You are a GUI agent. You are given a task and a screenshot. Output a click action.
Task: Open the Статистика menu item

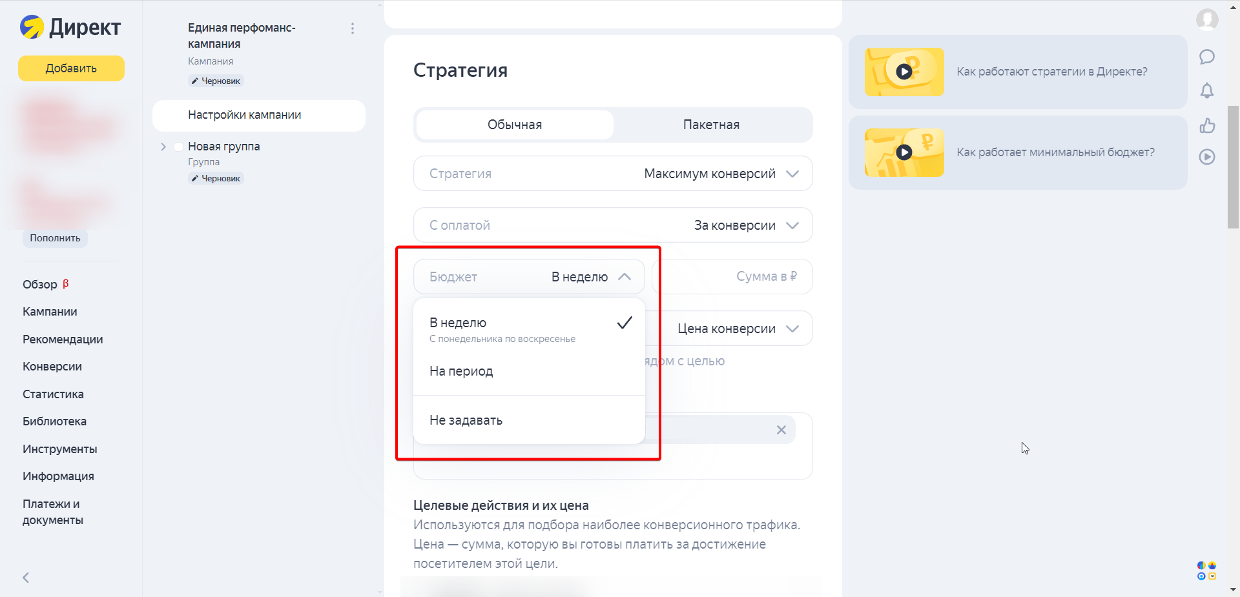click(53, 394)
